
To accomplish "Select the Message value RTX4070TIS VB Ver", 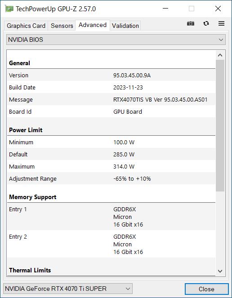I will pos(161,100).
